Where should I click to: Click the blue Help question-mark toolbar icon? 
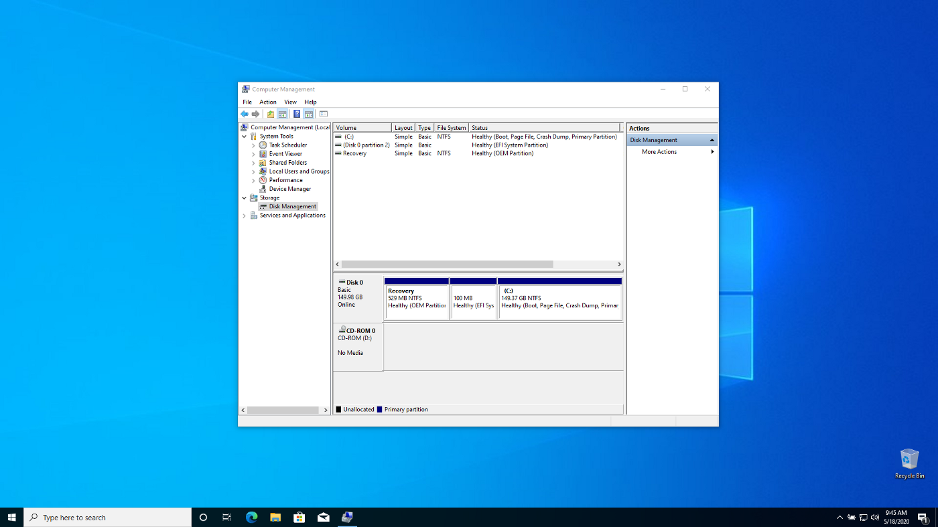tap(297, 114)
